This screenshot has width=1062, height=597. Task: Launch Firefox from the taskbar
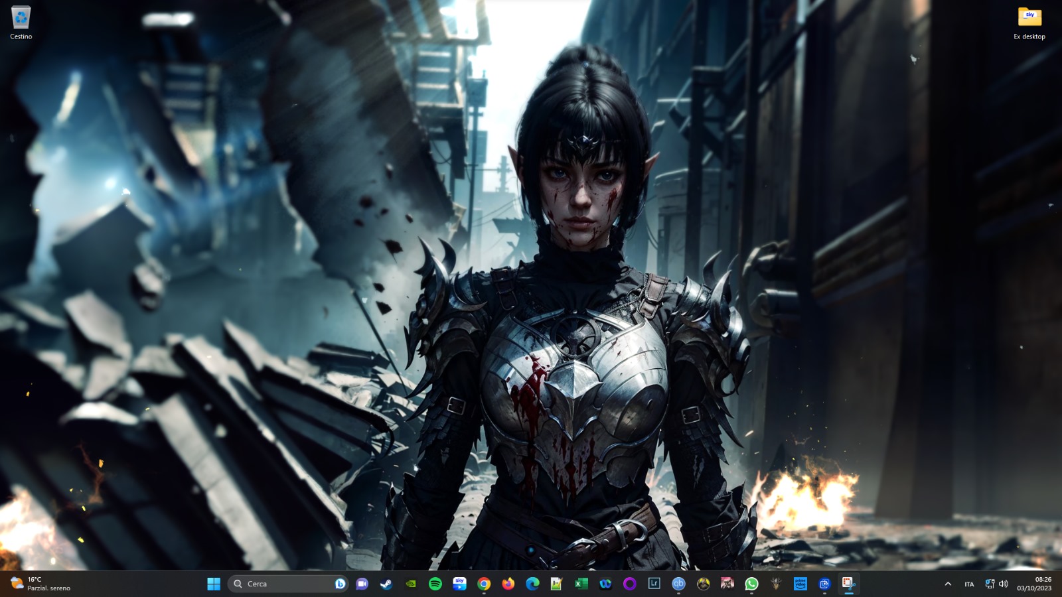[x=508, y=584]
